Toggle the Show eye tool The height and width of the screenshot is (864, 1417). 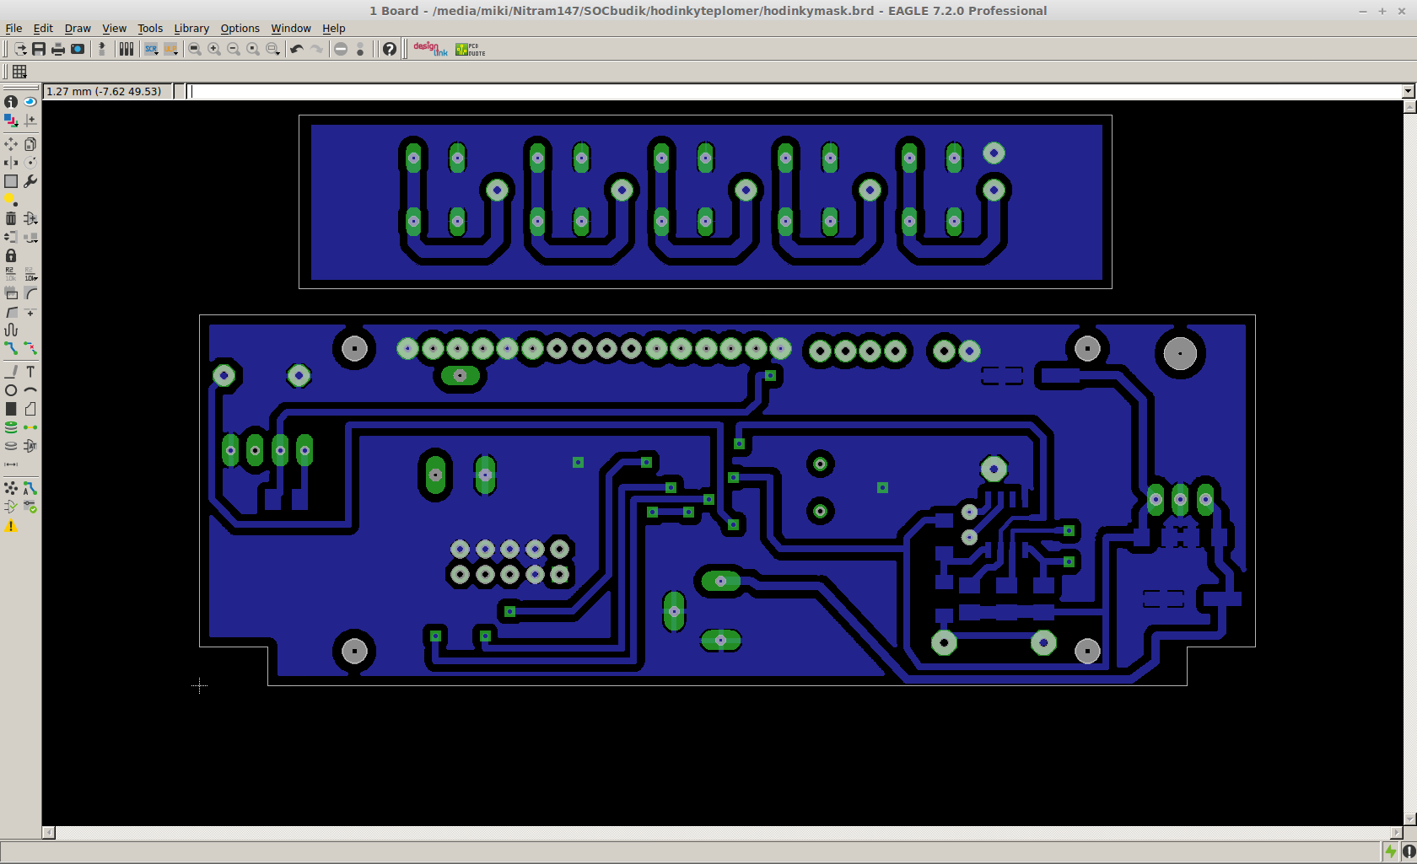[x=30, y=101]
